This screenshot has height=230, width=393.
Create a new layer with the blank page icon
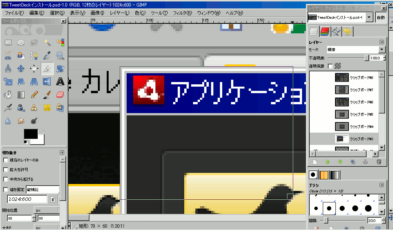(315, 162)
